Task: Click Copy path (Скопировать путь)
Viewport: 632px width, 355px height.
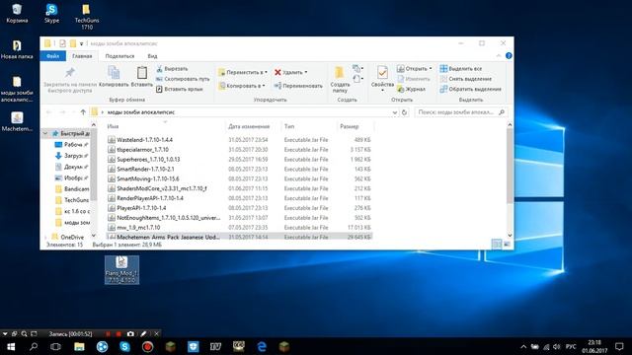Action: tap(183, 79)
